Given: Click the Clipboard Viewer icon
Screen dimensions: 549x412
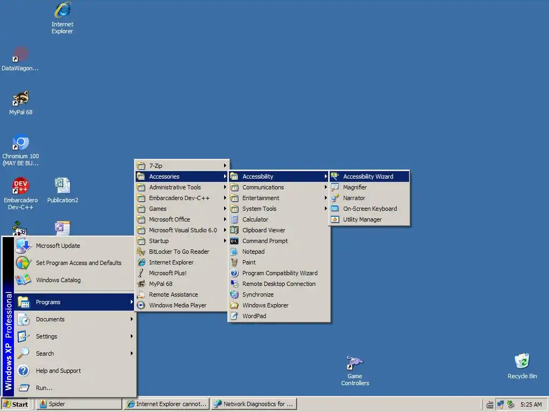Looking at the screenshot, I should coord(234,230).
